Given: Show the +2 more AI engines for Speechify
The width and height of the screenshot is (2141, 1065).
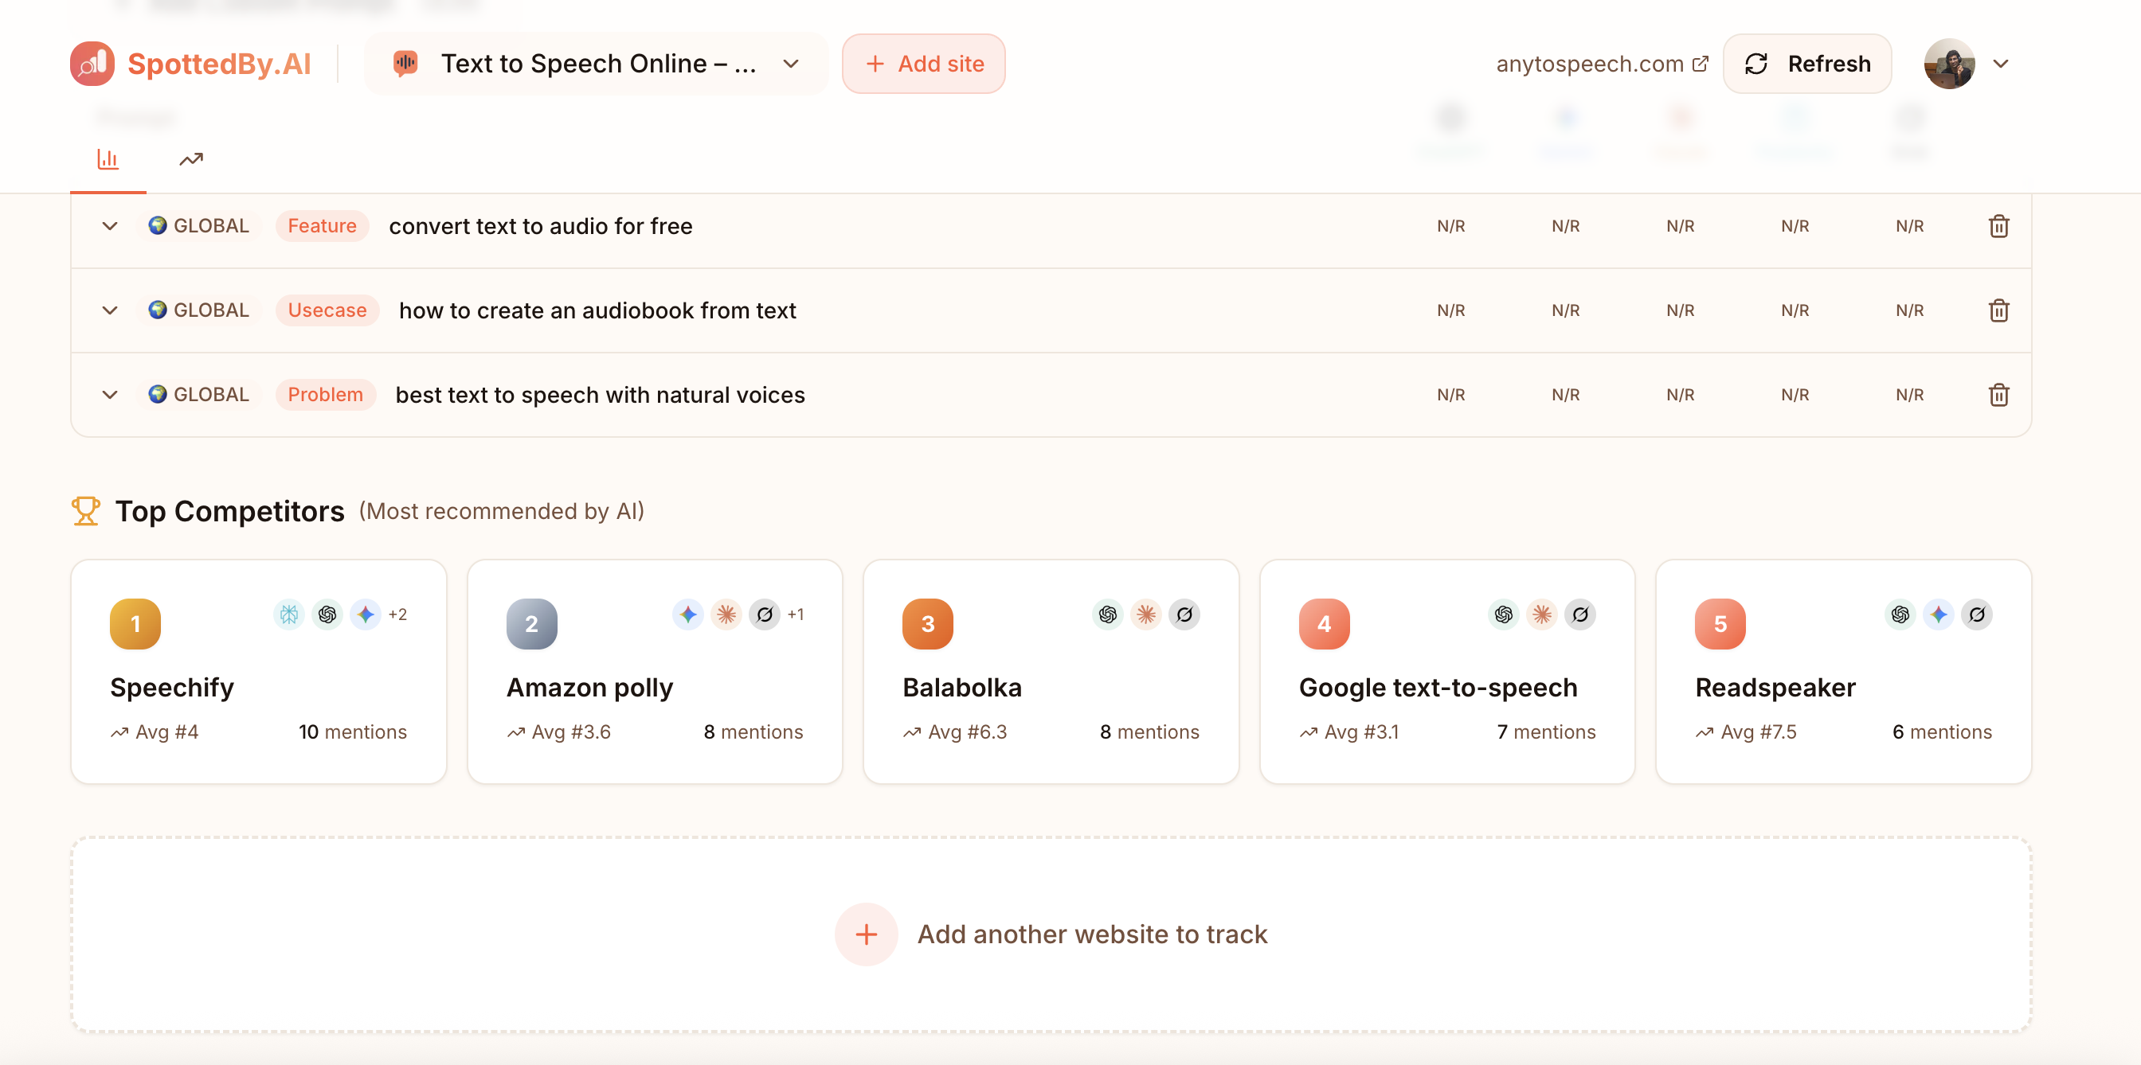Looking at the screenshot, I should 398,614.
